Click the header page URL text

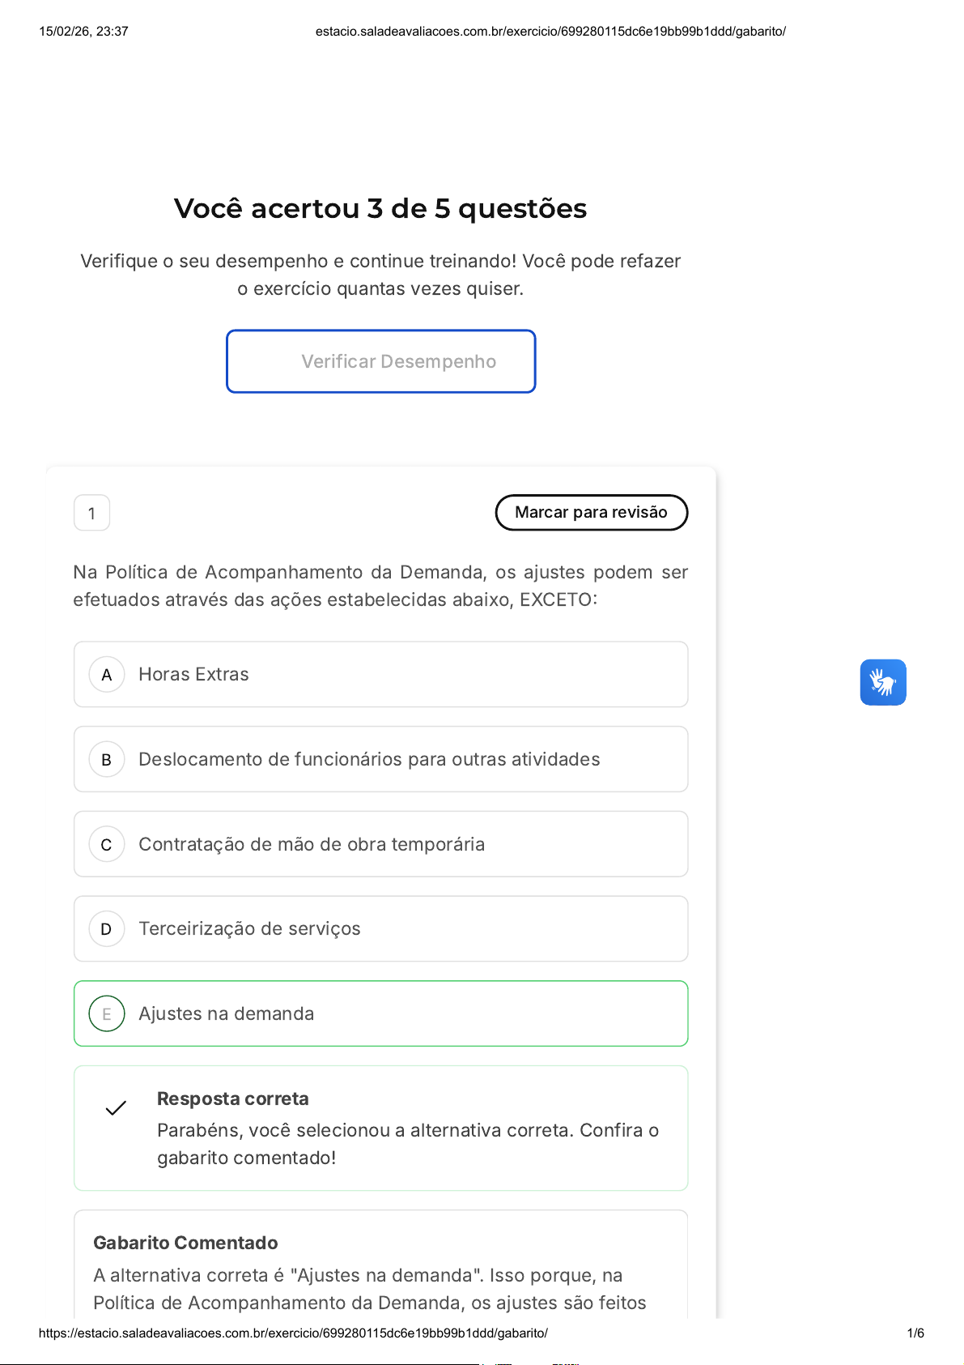pos(550,32)
